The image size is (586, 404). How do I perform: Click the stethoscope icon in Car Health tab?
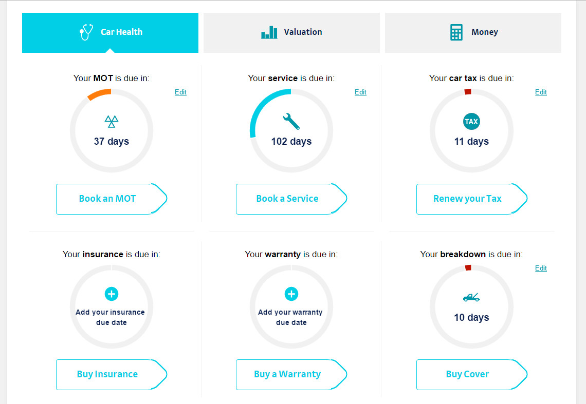[x=86, y=32]
